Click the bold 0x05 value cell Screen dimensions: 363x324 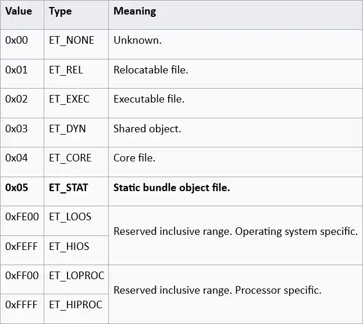point(22,192)
